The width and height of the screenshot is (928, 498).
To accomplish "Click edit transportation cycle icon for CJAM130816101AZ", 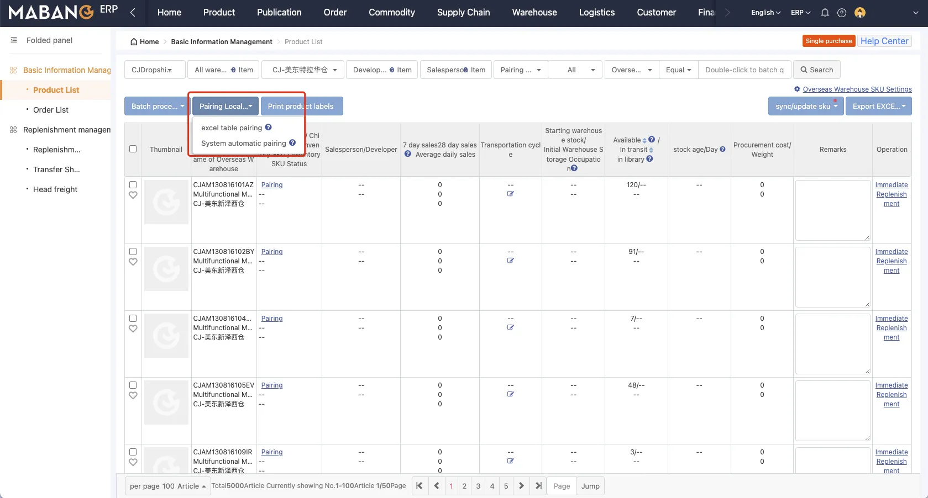I will [511, 194].
